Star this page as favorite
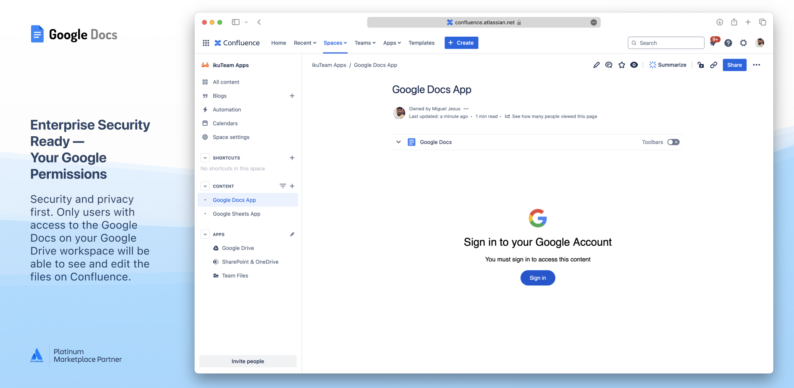The width and height of the screenshot is (794, 388). tap(621, 65)
